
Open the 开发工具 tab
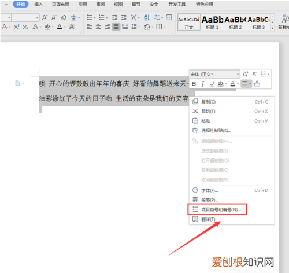(x=177, y=4)
